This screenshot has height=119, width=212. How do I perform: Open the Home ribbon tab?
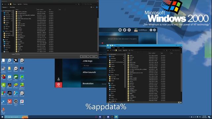[x=113, y=48]
